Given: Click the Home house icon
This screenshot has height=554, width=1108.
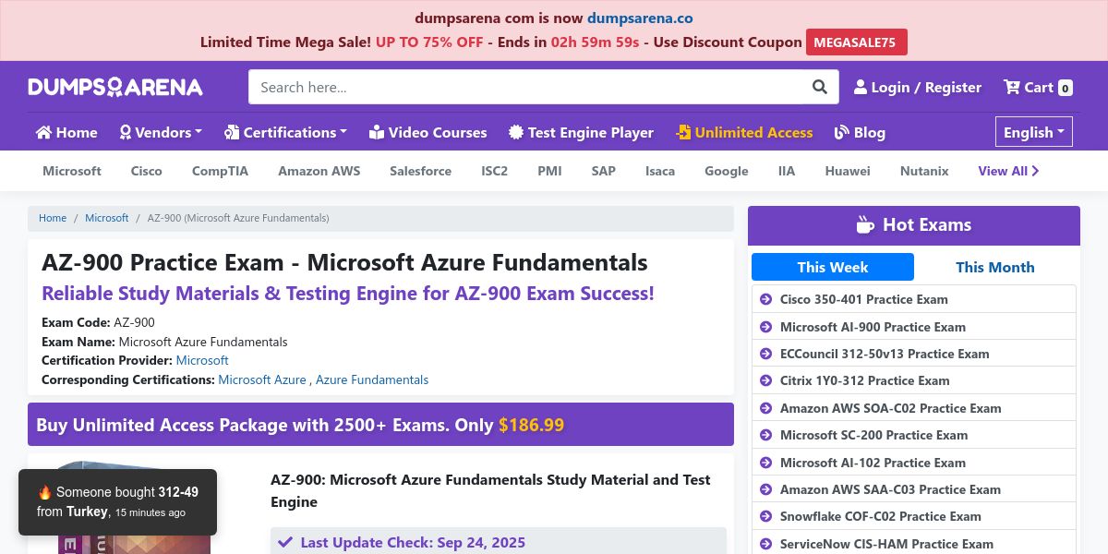Looking at the screenshot, I should point(43,132).
